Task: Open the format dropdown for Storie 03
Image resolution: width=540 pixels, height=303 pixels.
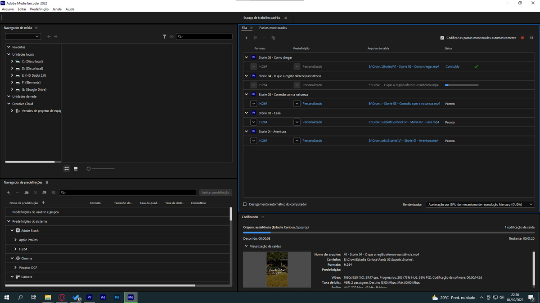Action: pyautogui.click(x=254, y=104)
